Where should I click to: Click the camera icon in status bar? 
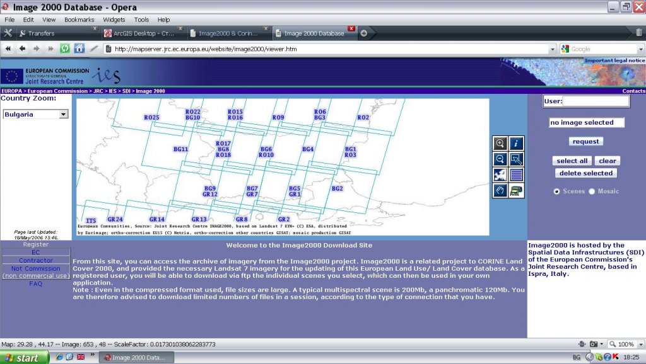pos(593,344)
